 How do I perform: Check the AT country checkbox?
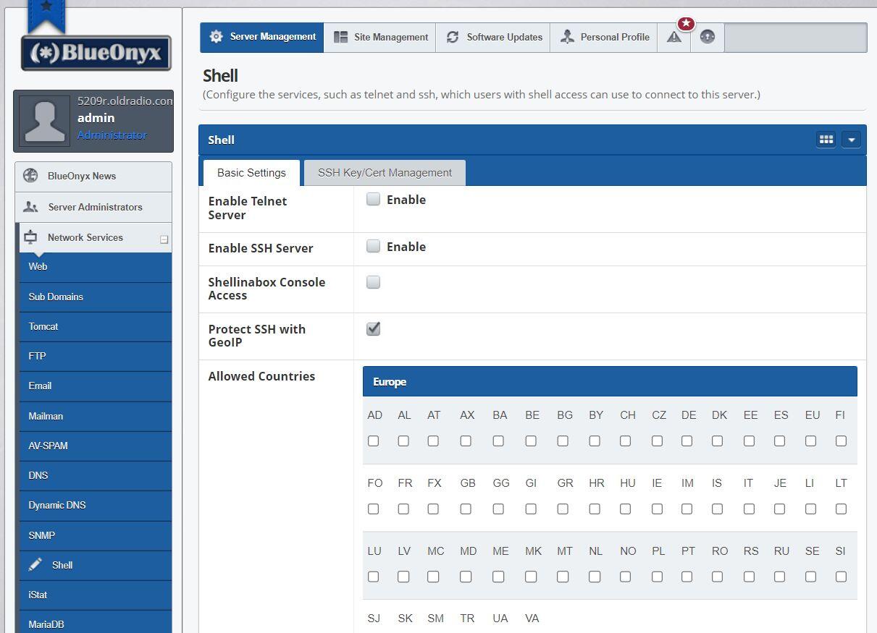433,441
